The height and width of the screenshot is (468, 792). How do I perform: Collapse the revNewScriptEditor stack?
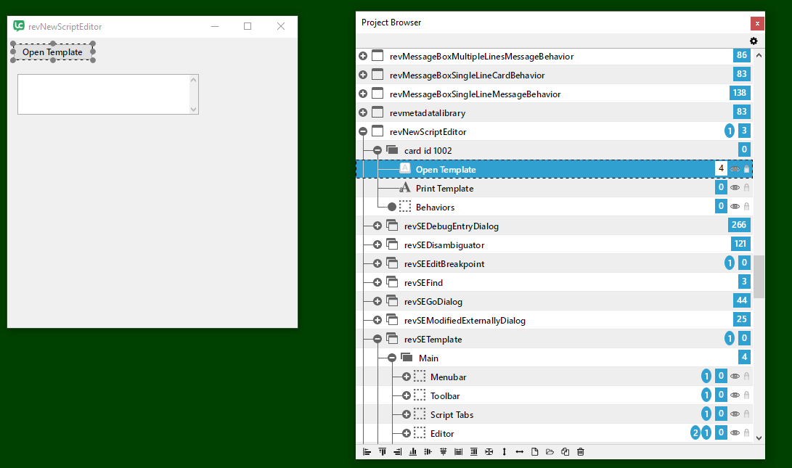click(363, 132)
